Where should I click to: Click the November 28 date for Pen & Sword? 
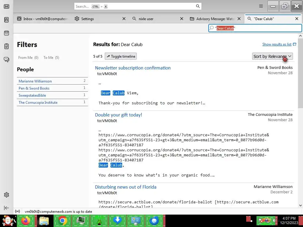(x=280, y=73)
